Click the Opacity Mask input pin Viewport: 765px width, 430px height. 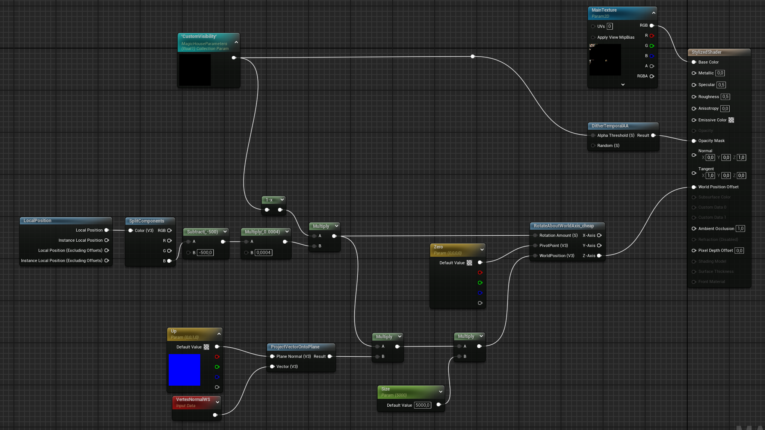coord(694,141)
